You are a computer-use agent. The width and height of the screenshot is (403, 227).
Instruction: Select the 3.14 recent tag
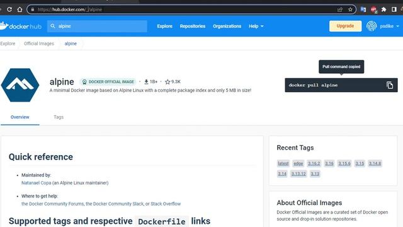(x=282, y=174)
